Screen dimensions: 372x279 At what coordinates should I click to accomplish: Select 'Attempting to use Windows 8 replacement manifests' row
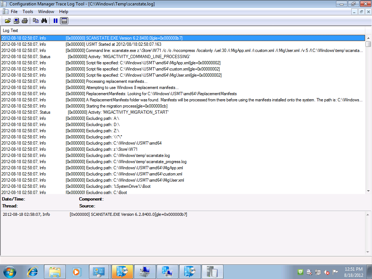183,87
